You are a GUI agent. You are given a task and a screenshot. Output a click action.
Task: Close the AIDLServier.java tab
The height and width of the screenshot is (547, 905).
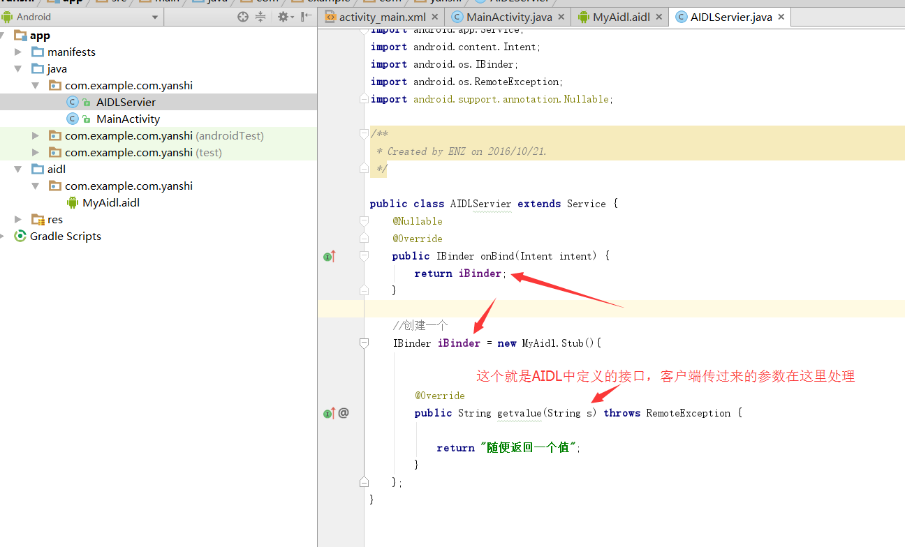pyautogui.click(x=781, y=17)
